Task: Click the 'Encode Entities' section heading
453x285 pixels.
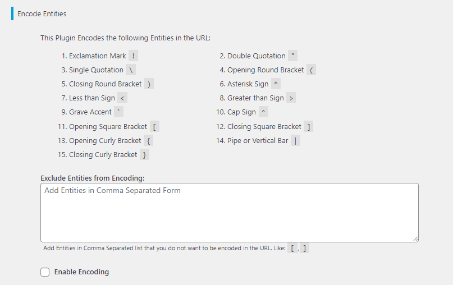Action: pyautogui.click(x=42, y=13)
